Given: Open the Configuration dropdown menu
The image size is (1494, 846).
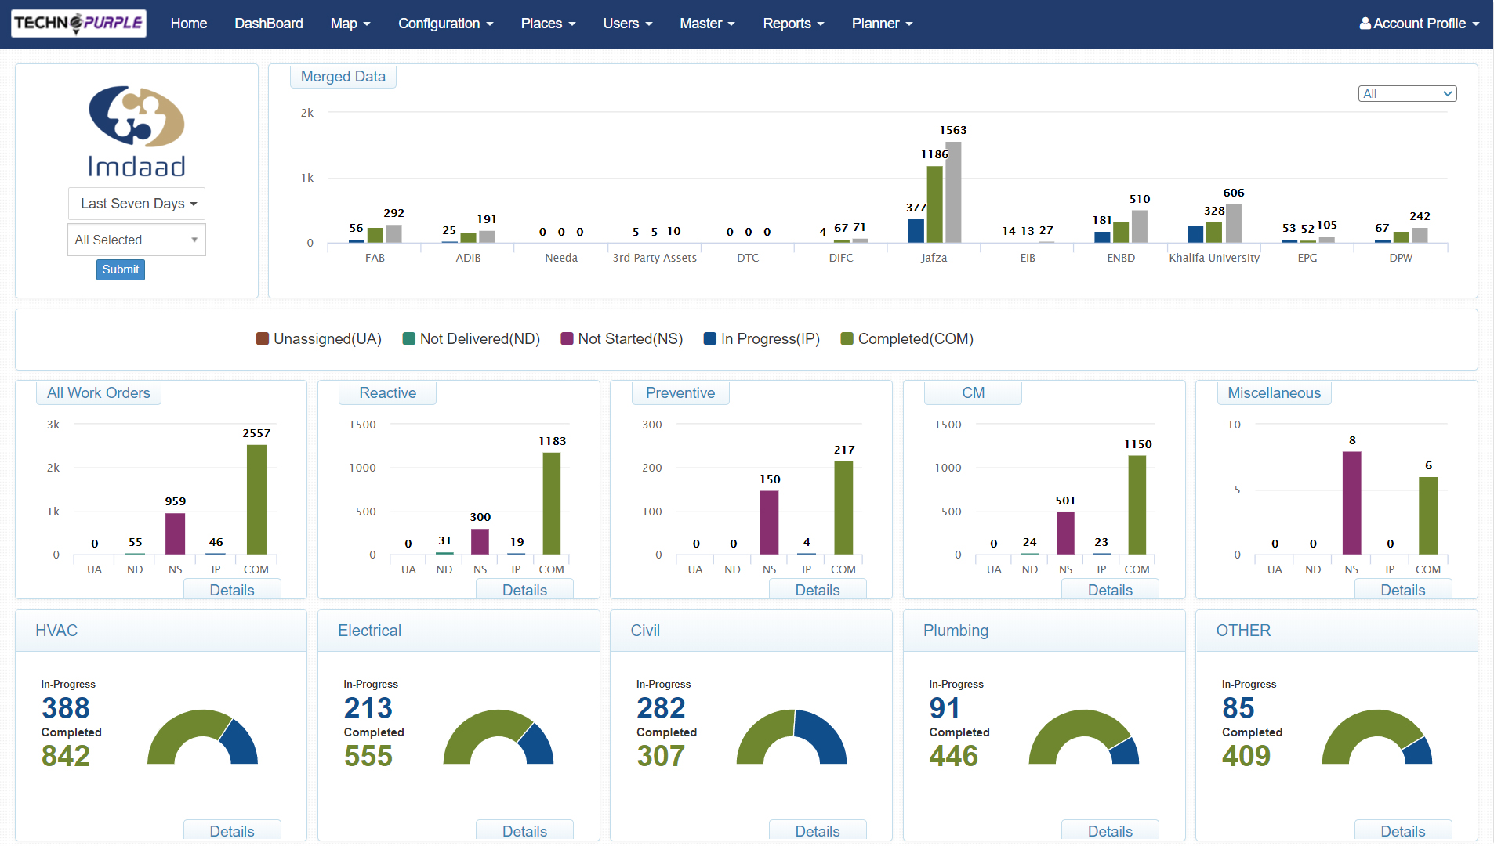Looking at the screenshot, I should pyautogui.click(x=446, y=23).
